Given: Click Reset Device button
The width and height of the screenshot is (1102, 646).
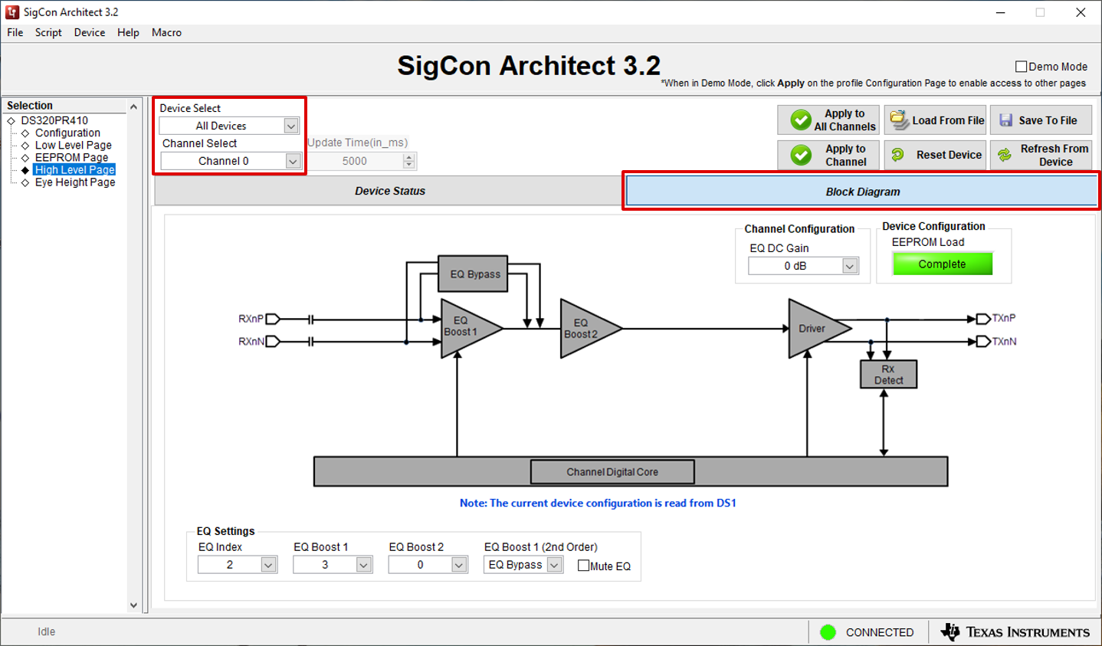Looking at the screenshot, I should coord(935,155).
